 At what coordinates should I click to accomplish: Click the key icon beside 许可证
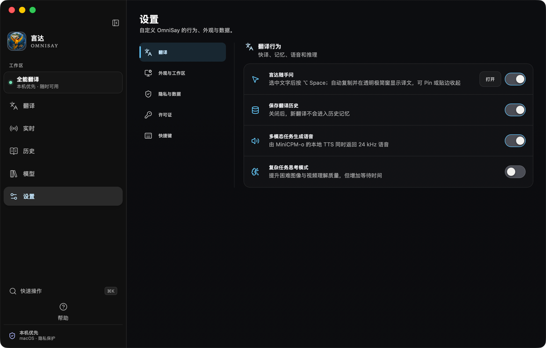pos(148,115)
